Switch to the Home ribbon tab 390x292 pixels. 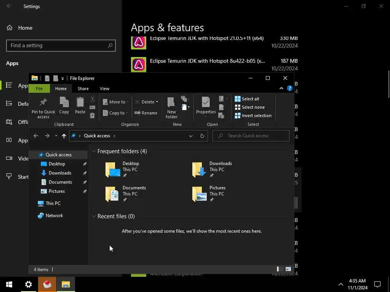click(x=61, y=89)
